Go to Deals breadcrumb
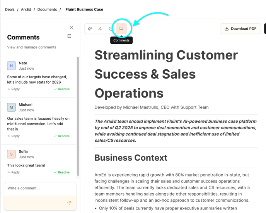Screen dimensions: 266x213 (x=10, y=9)
